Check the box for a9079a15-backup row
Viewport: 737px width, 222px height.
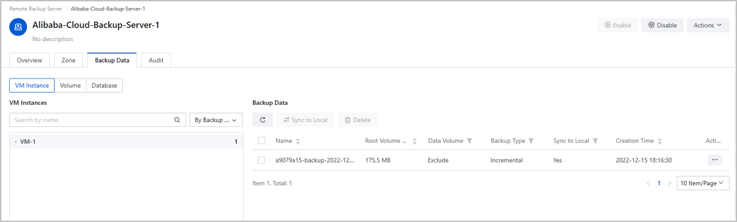[262, 160]
